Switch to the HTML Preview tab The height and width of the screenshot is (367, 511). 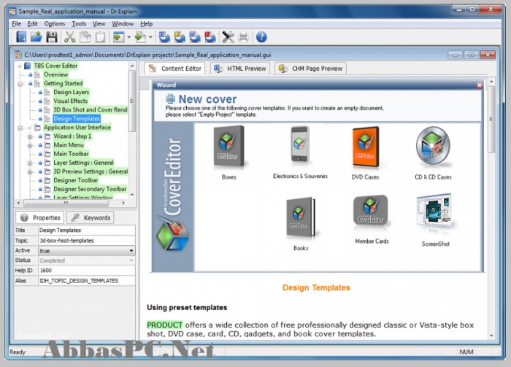(x=240, y=69)
